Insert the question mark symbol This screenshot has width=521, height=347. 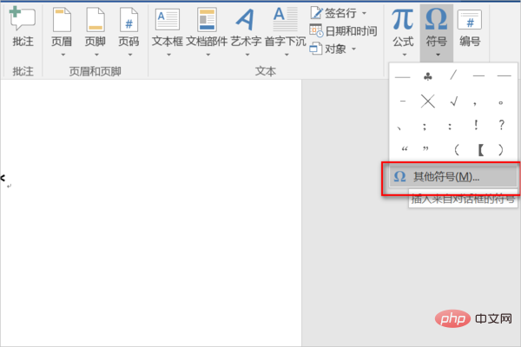(x=502, y=126)
